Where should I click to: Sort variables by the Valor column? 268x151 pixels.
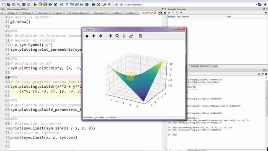pos(229,17)
